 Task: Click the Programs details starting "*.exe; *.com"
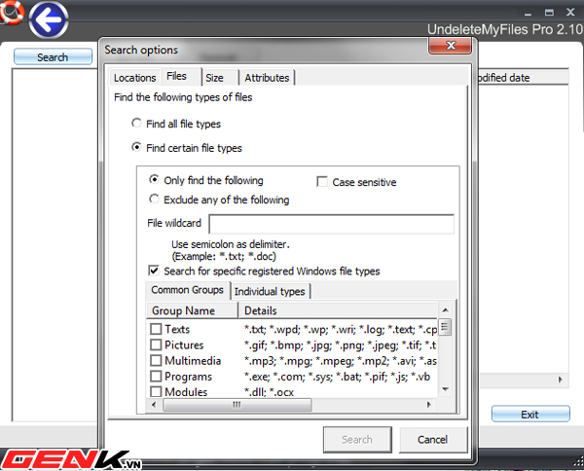337,377
